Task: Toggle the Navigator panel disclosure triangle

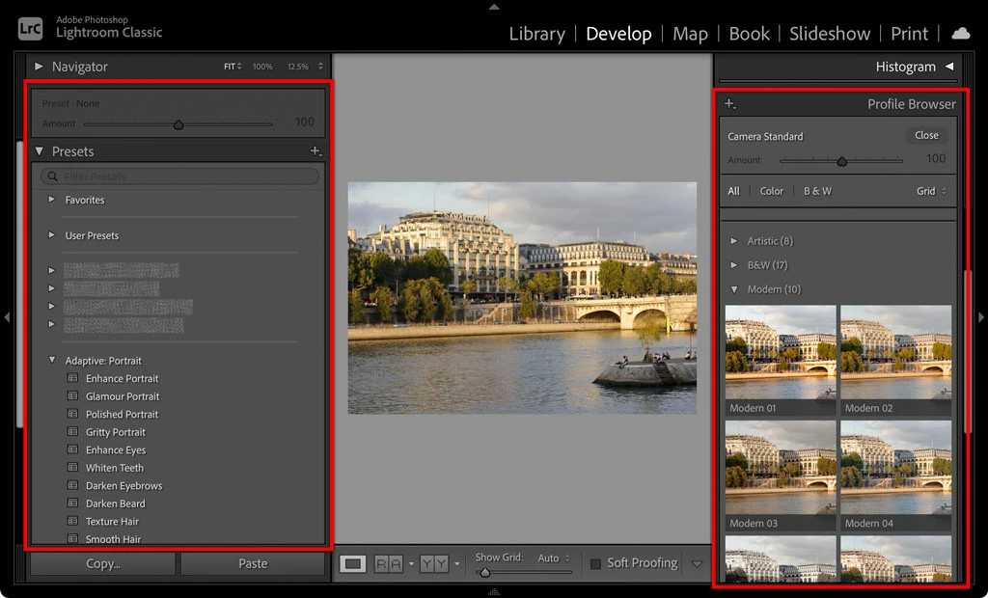Action: 39,67
